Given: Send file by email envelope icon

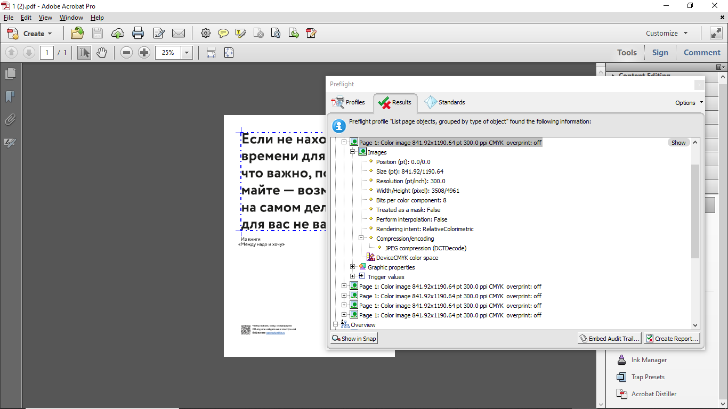Looking at the screenshot, I should (179, 34).
